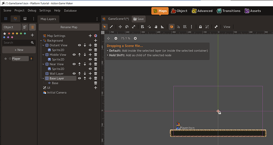Click the list select tool icon

142,27
